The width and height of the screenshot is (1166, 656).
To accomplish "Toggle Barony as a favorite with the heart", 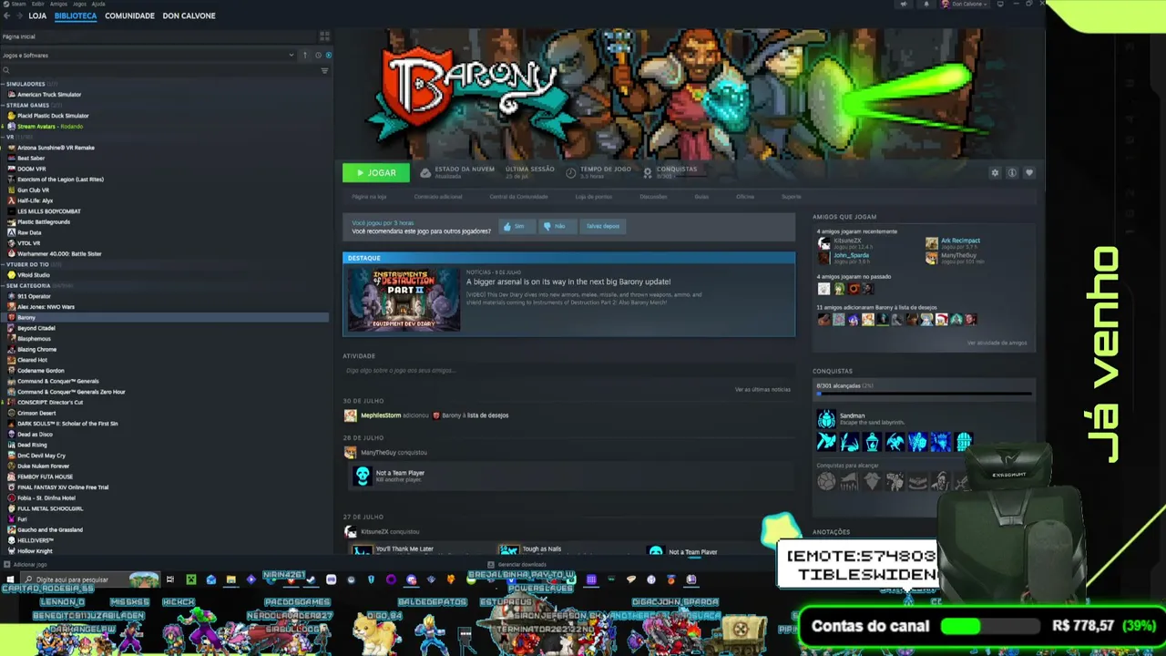I will coord(1028,172).
